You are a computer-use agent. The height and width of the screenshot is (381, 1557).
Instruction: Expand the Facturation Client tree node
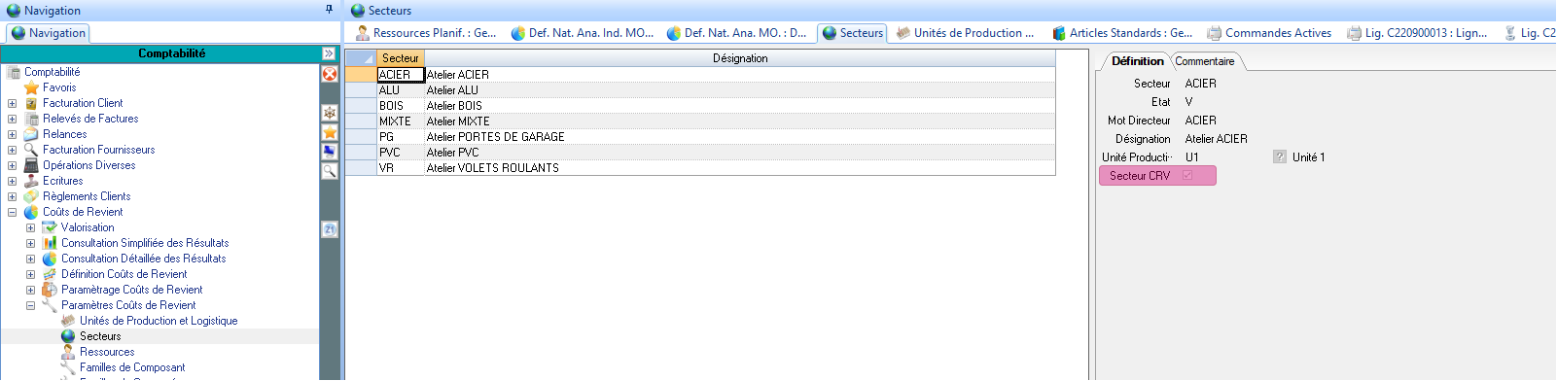(x=12, y=103)
